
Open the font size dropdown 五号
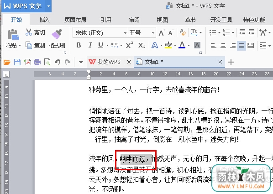pos(142,32)
